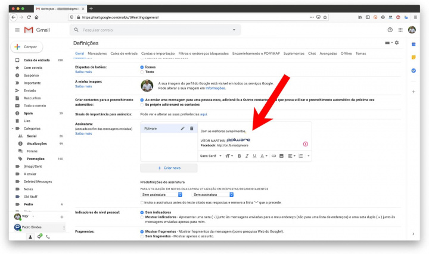Toggle bold in signature editor
The height and width of the screenshot is (254, 429).
point(240,156)
